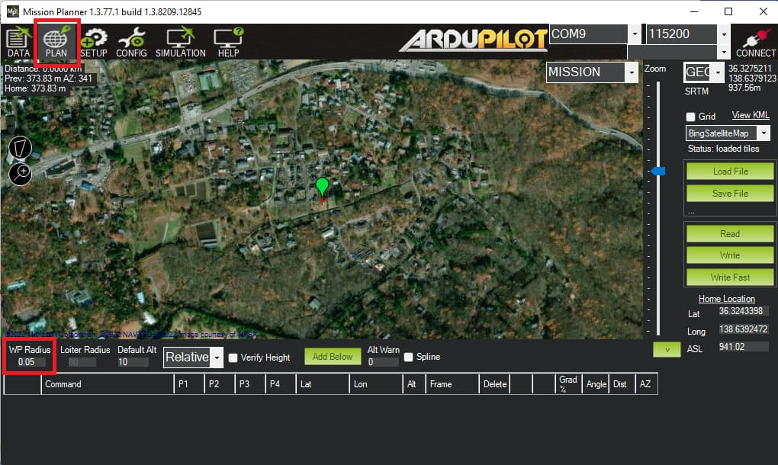
Task: Expand the empty dropdown below baud rate
Action: (x=724, y=52)
